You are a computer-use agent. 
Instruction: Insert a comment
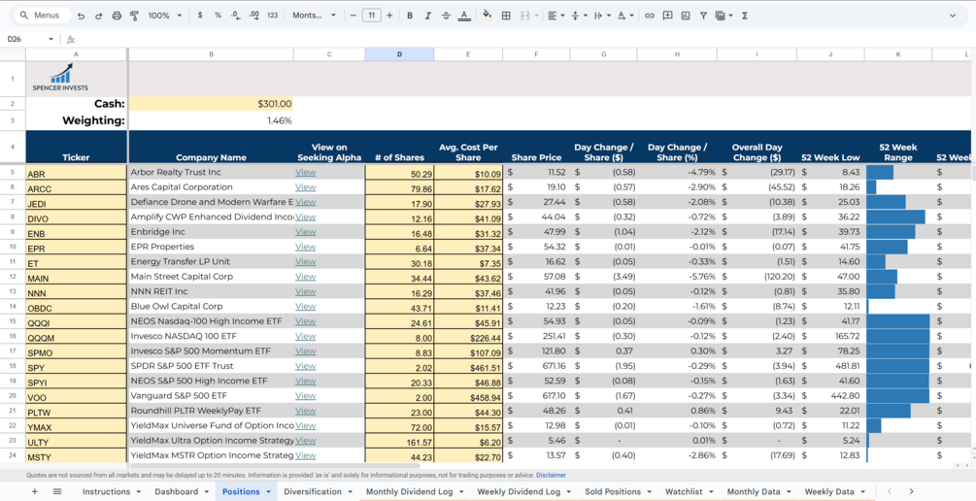click(667, 16)
